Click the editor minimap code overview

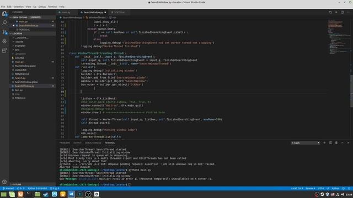coord(338,37)
